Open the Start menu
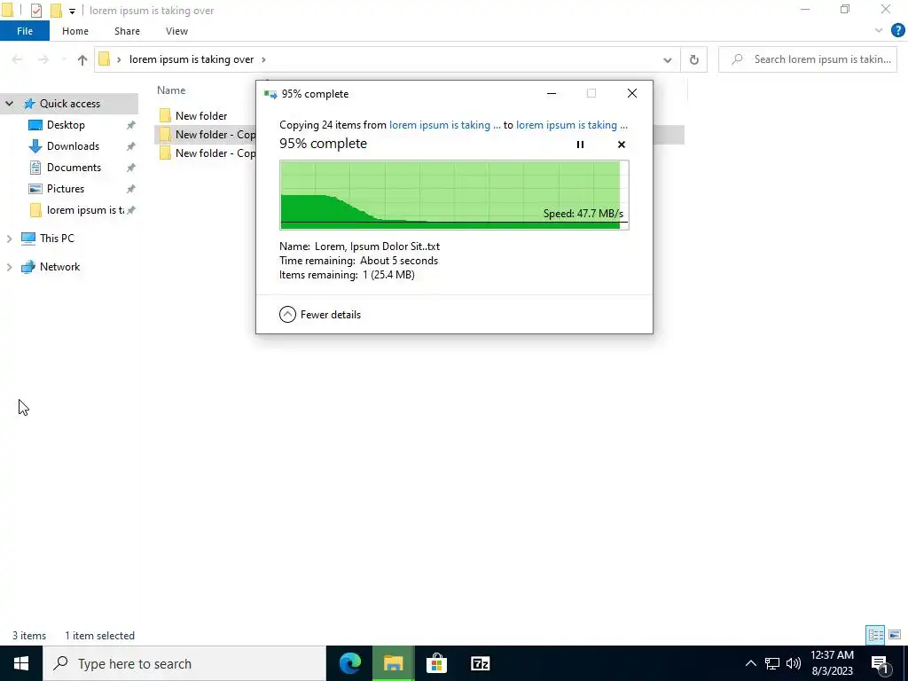The image size is (908, 681). click(x=21, y=663)
